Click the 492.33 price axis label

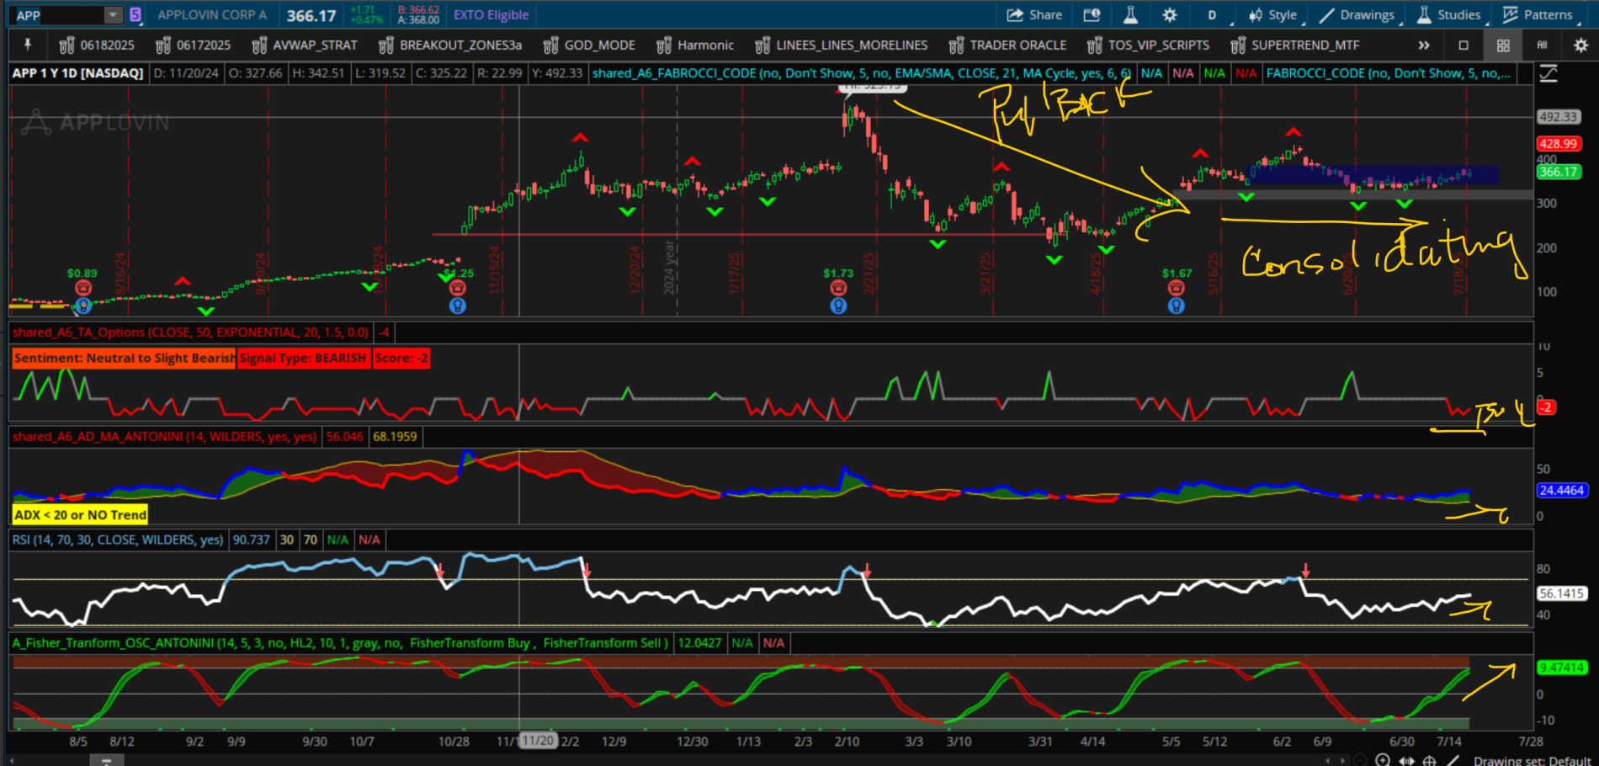1558,117
